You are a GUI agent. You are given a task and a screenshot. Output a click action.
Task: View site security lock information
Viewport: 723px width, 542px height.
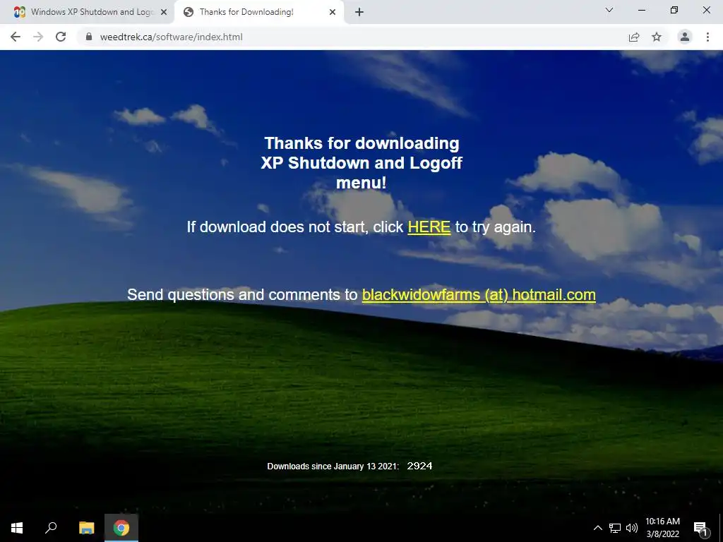point(89,37)
